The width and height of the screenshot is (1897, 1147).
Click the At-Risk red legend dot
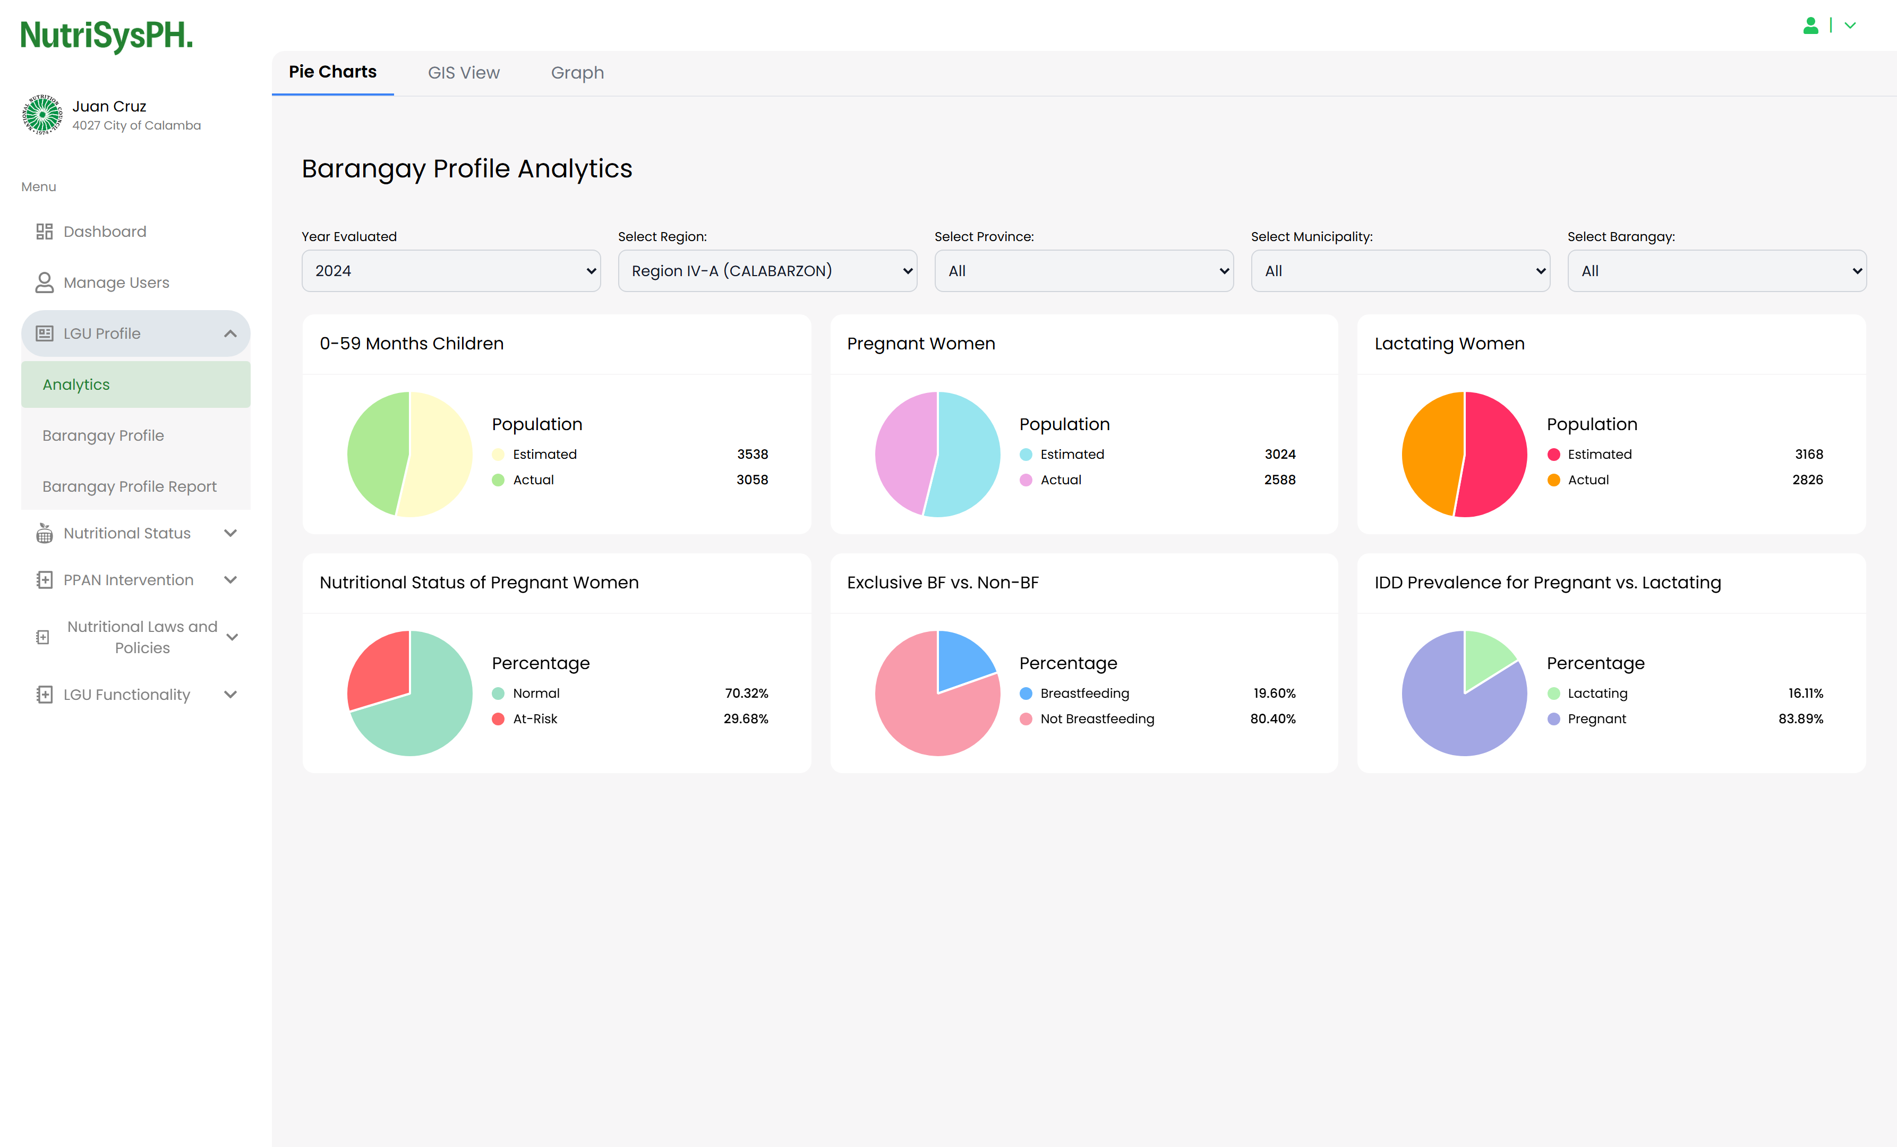click(498, 719)
